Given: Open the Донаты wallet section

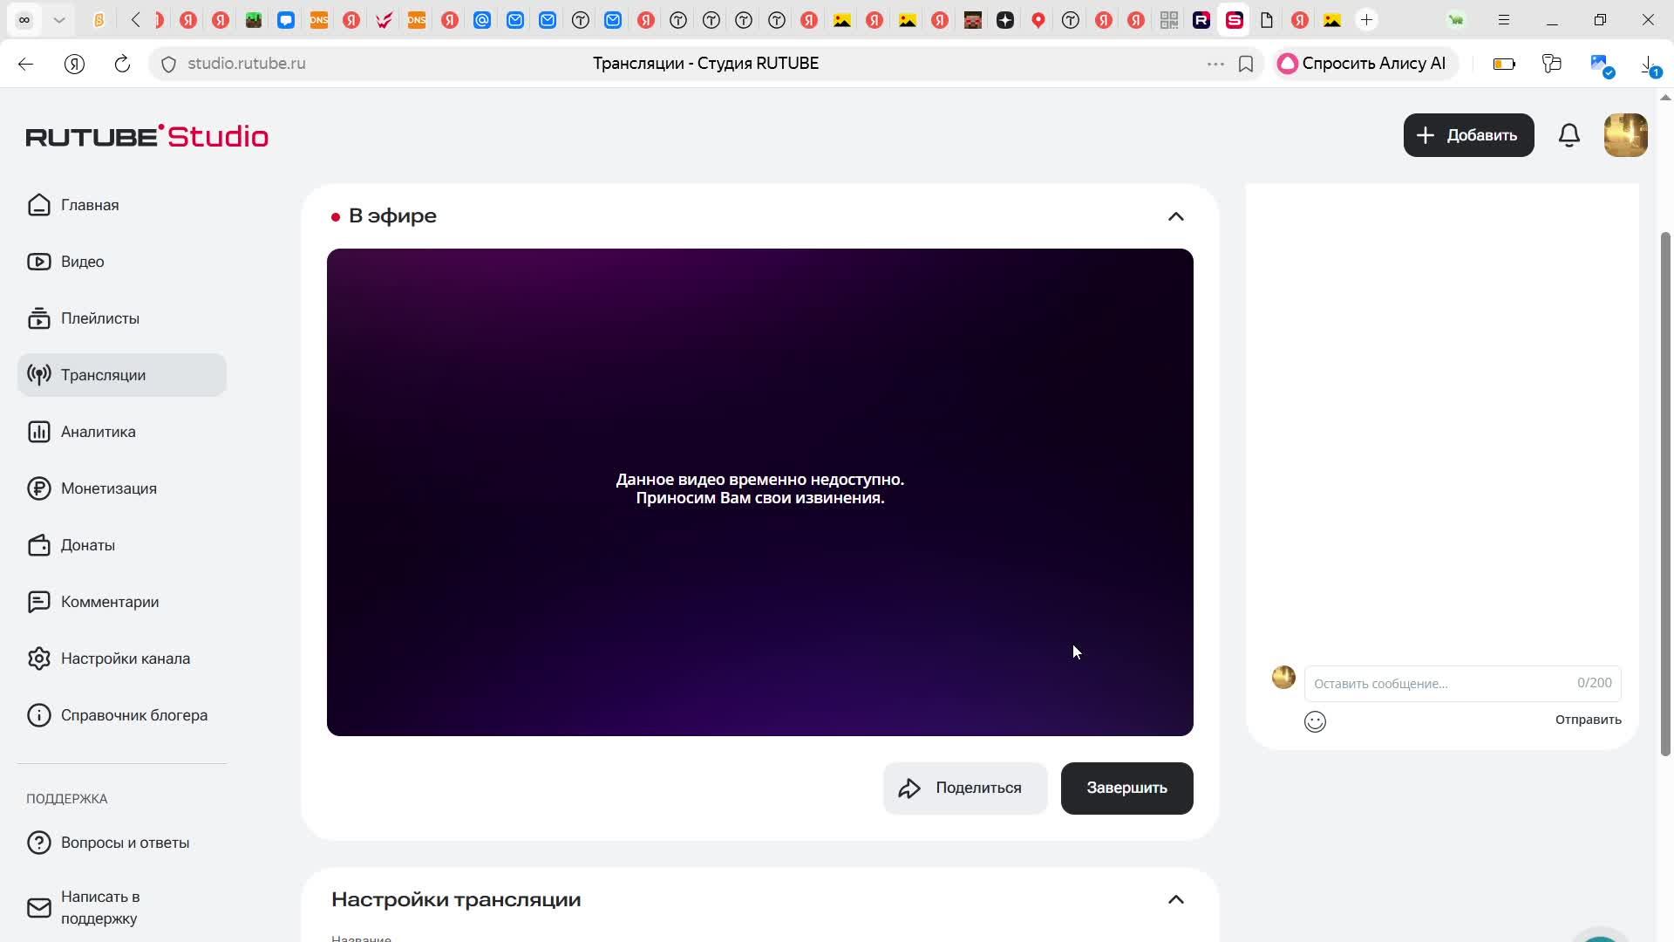Looking at the screenshot, I should (87, 545).
